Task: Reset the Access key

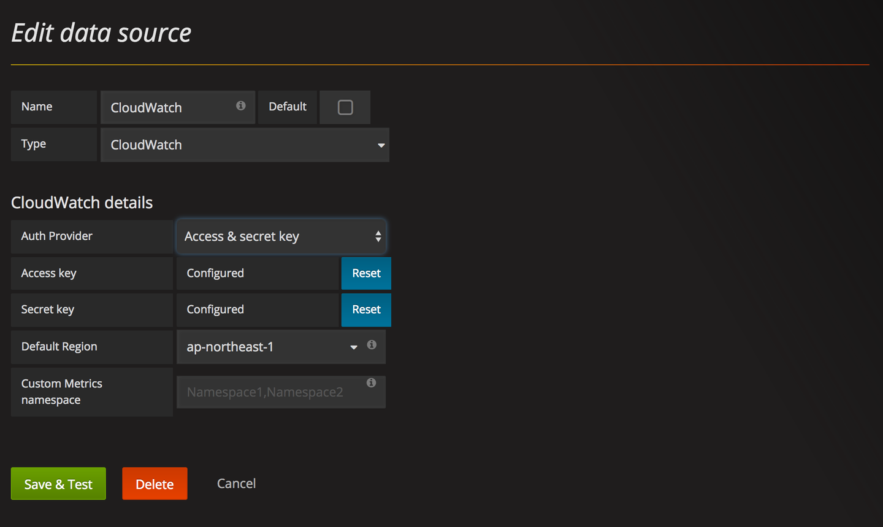Action: coord(366,273)
